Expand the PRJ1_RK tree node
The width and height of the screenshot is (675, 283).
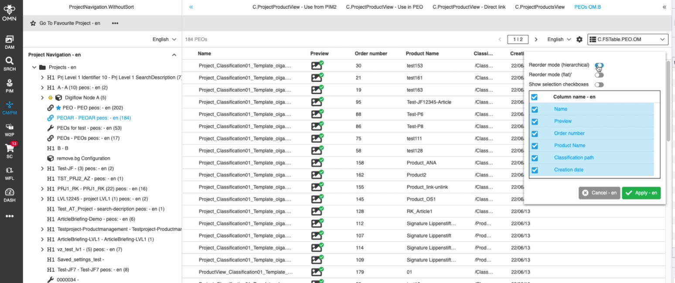[x=42, y=189]
